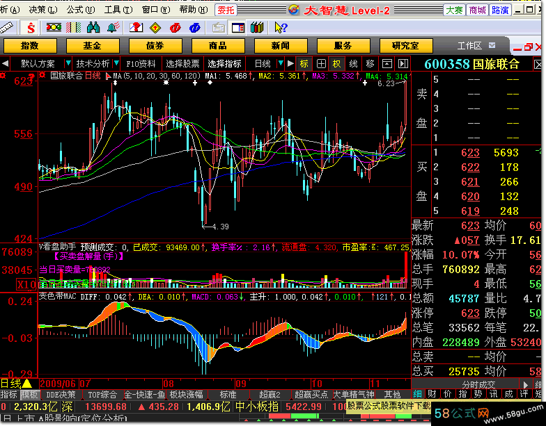
Task: Click the play arrow after 日线
Action: (x=291, y=64)
